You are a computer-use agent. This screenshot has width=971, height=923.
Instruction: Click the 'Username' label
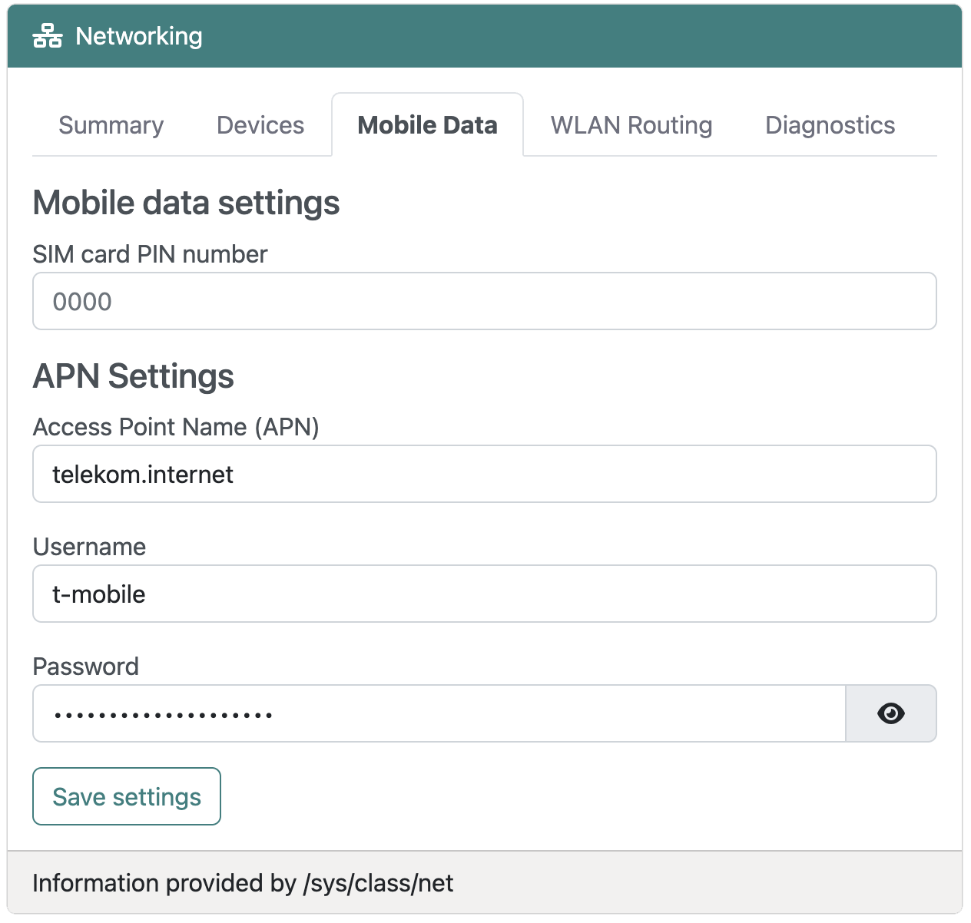click(x=90, y=547)
